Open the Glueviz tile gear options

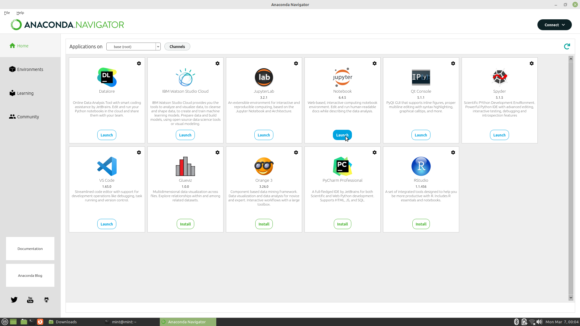click(217, 152)
